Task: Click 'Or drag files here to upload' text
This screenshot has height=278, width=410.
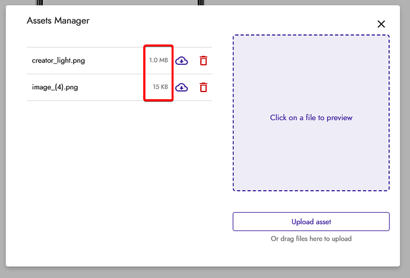Action: click(311, 239)
